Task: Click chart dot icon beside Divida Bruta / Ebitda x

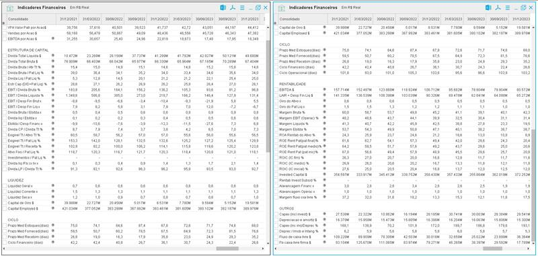Action: 53,112
